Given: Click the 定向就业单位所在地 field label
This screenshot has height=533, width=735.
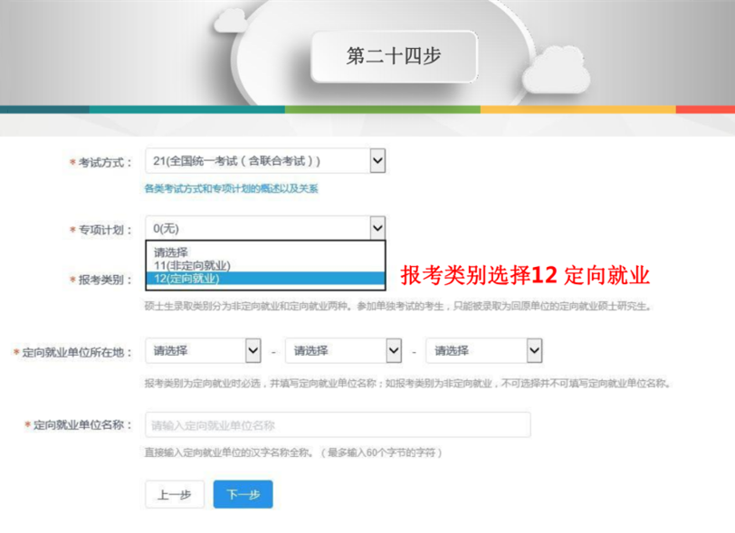Looking at the screenshot, I should point(76,351).
